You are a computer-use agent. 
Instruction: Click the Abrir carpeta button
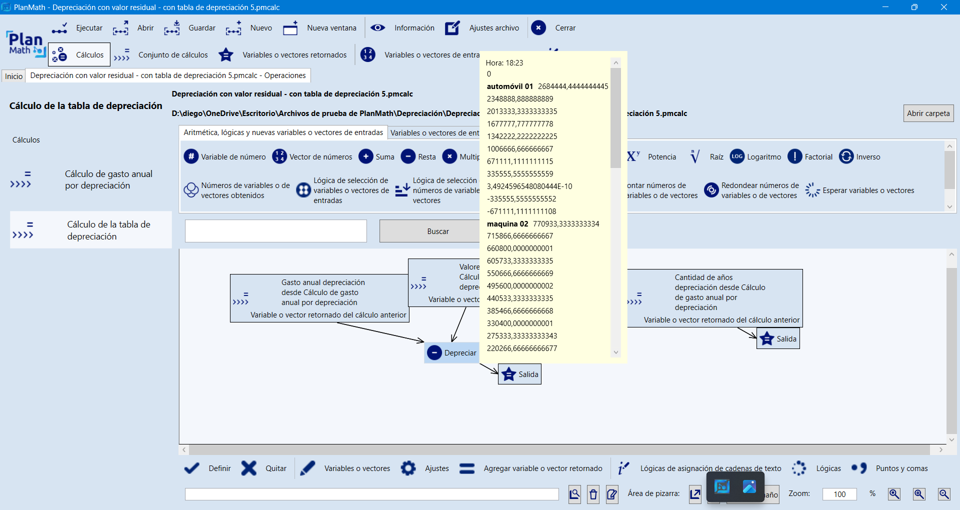928,113
